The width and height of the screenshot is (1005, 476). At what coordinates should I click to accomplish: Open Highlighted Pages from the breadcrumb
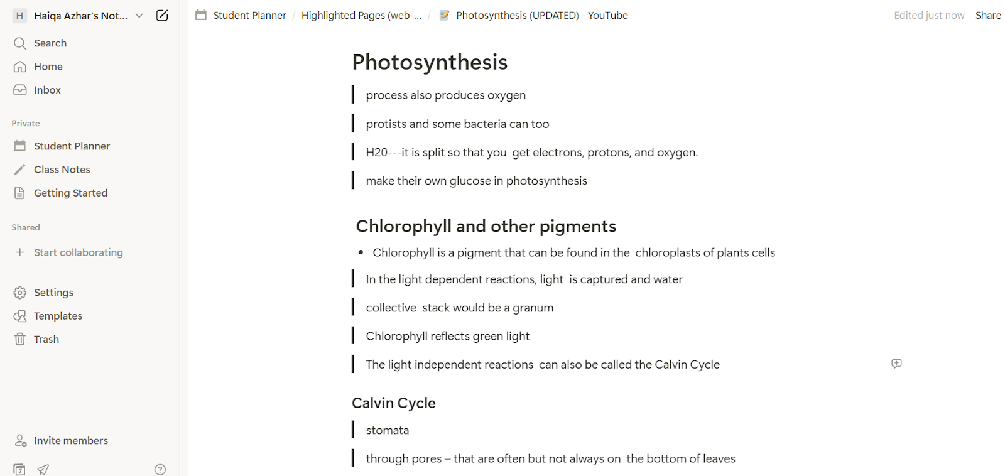[361, 15]
